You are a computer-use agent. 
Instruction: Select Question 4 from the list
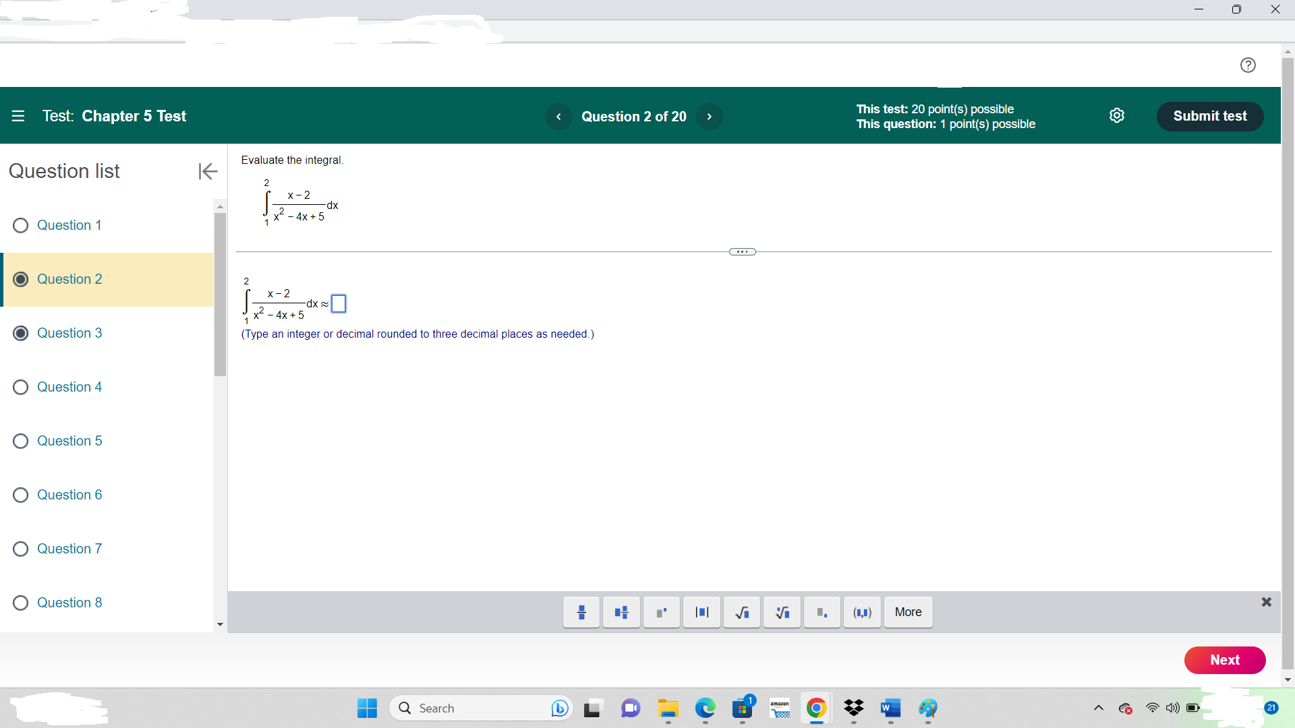tap(70, 387)
